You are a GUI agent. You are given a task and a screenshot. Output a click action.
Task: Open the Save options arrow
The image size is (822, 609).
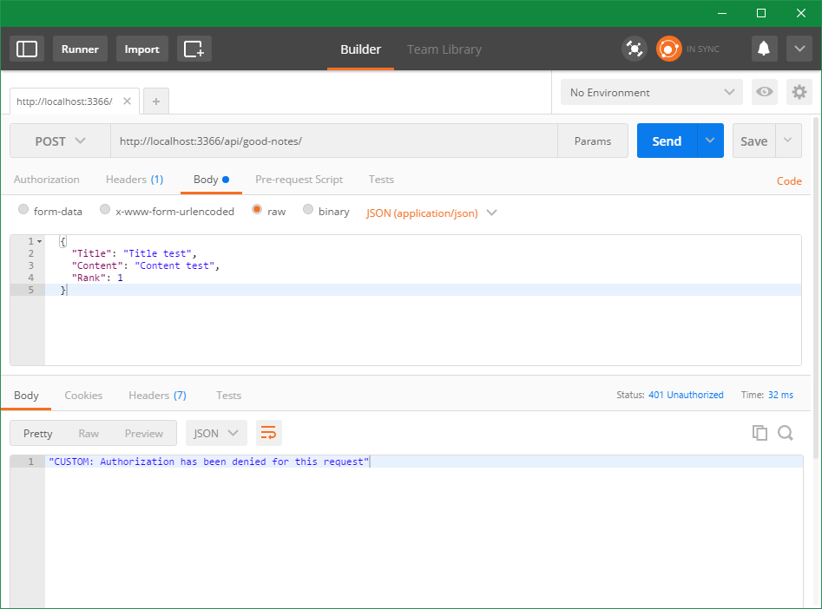click(788, 141)
